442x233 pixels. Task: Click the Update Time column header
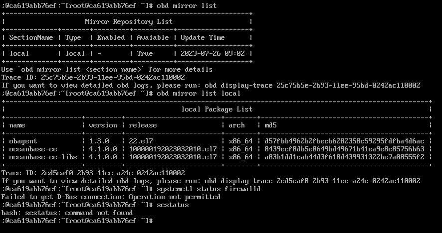pyautogui.click(x=203, y=37)
